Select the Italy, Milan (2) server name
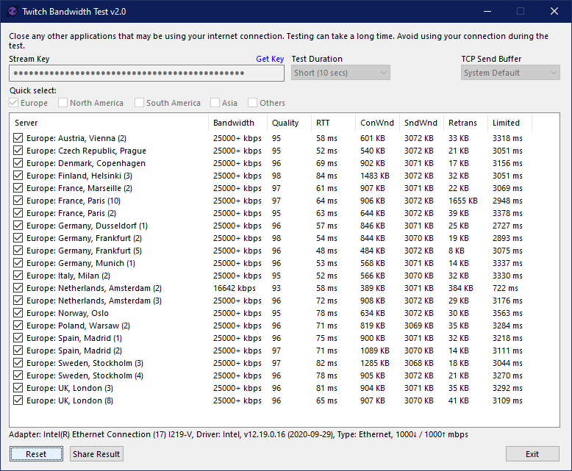The width and height of the screenshot is (572, 471). point(68,276)
